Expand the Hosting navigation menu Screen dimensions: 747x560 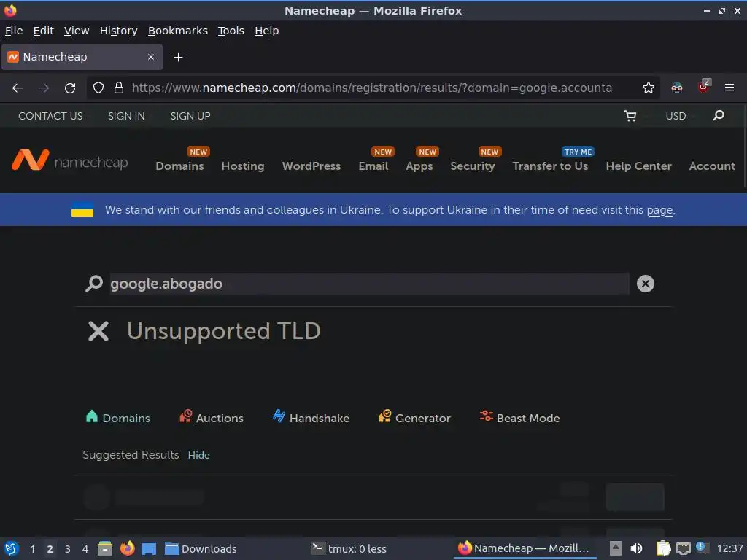(x=243, y=166)
